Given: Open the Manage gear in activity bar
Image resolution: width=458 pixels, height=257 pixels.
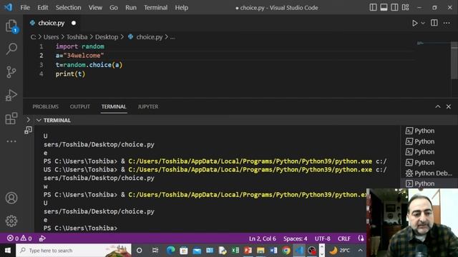Looking at the screenshot, I should [x=11, y=221].
